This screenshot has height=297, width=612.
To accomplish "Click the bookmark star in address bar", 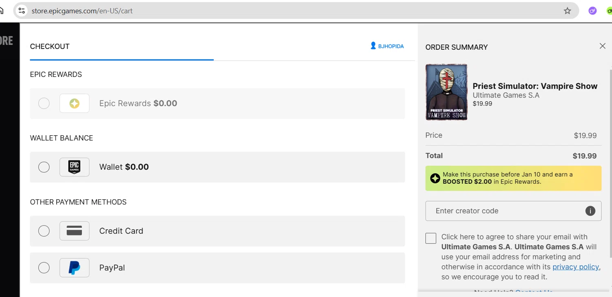I will 567,11.
